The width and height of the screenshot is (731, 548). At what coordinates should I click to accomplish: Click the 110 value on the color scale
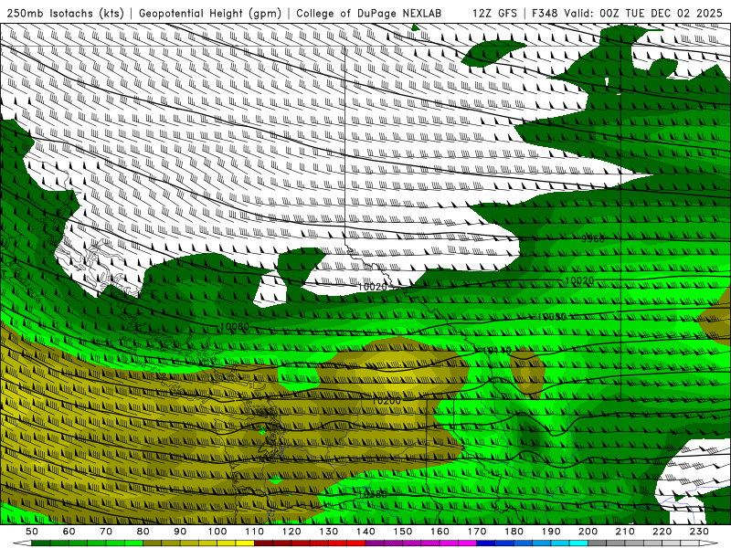255,532
